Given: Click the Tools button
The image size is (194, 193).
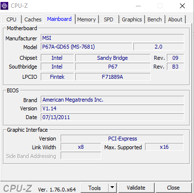Looking at the screenshot, I should (x=95, y=188).
